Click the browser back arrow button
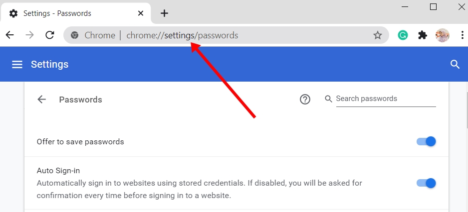Viewport: 468px width, 212px height. click(9, 35)
